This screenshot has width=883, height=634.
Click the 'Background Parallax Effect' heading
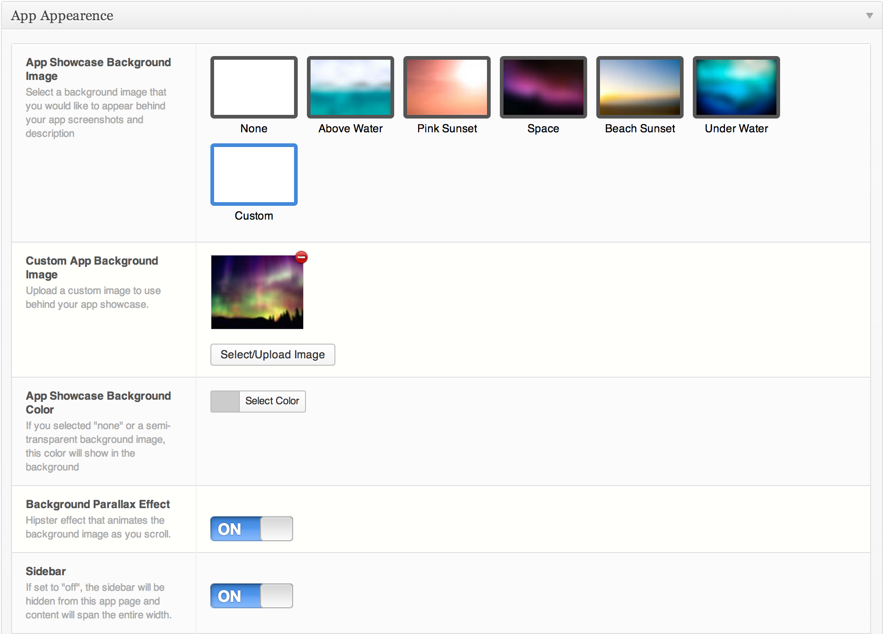click(x=98, y=504)
